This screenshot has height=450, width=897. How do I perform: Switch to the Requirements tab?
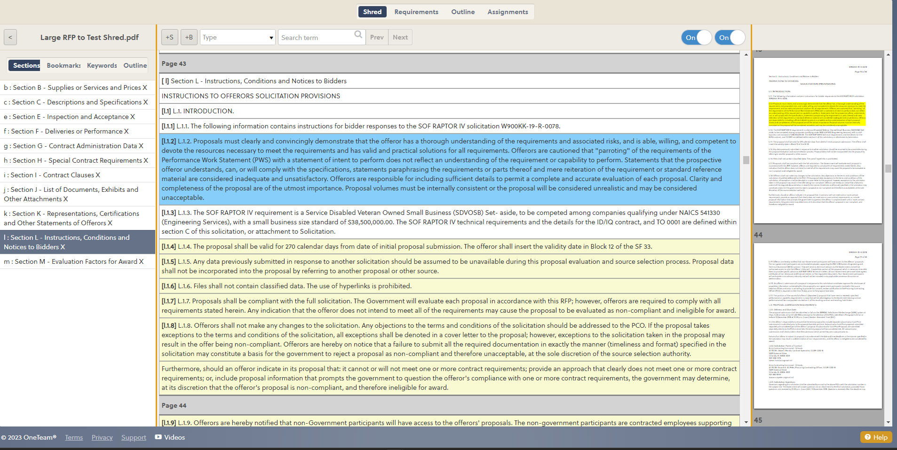pyautogui.click(x=416, y=12)
